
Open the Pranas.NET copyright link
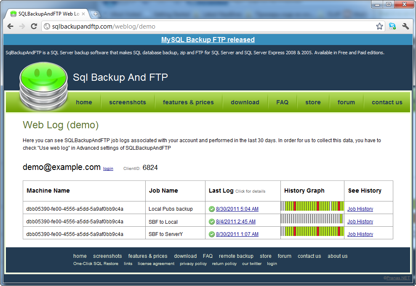[398, 278]
